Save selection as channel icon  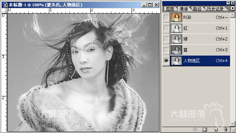click(205, 130)
